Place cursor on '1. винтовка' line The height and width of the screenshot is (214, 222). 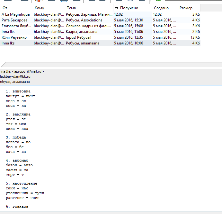click(18, 91)
